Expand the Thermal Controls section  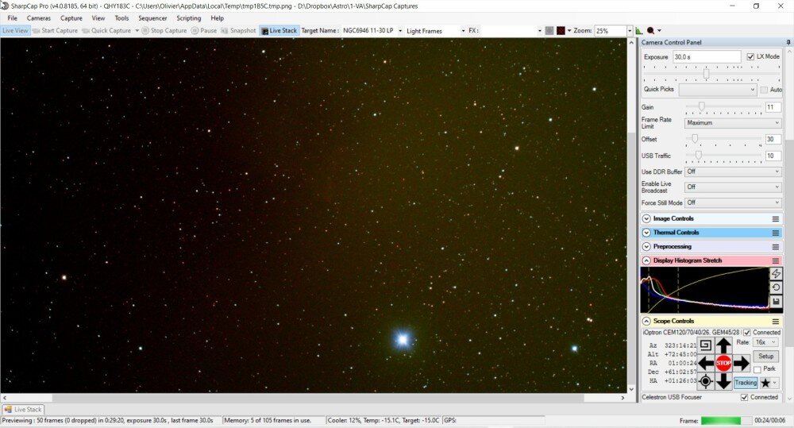coord(646,233)
